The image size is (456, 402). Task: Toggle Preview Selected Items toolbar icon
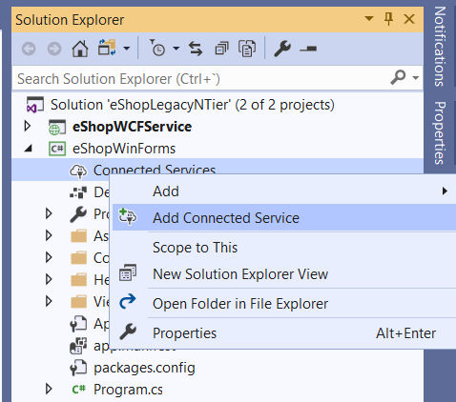click(x=308, y=49)
